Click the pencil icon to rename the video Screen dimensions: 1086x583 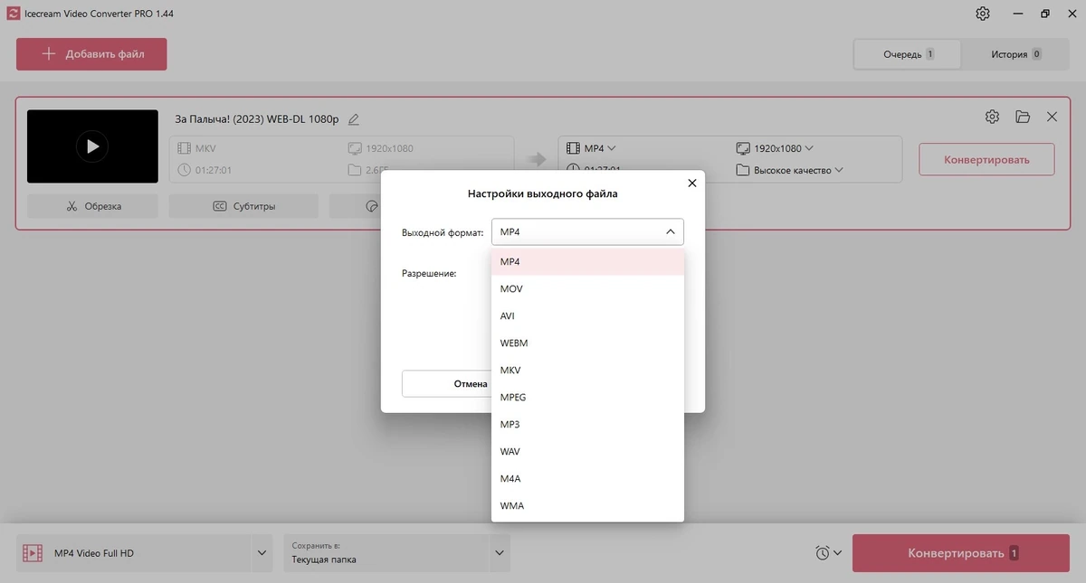pyautogui.click(x=354, y=119)
